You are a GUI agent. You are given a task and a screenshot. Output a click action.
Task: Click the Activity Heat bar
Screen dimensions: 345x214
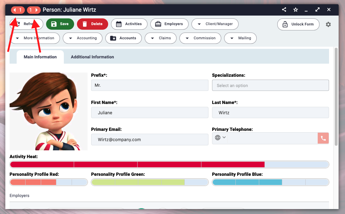tap(169, 164)
